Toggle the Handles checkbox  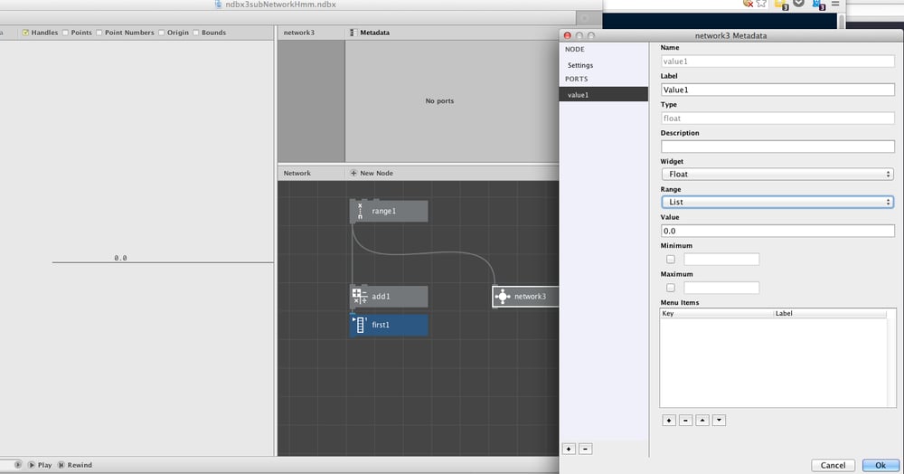(x=25, y=33)
